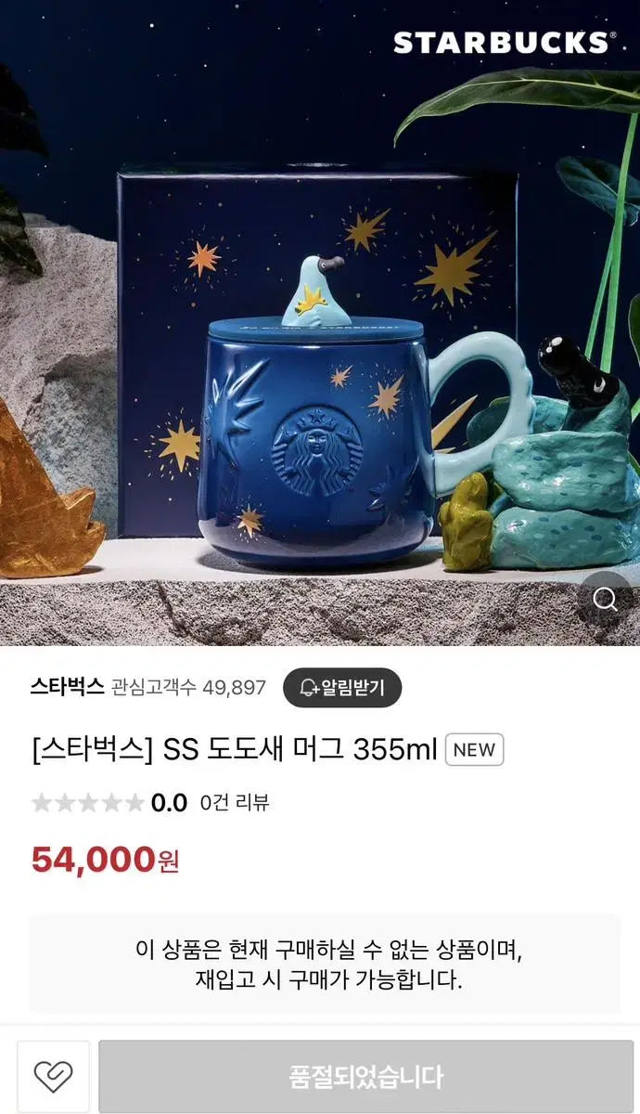Viewport: 640px width, 1114px height.
Task: Tap the NEW badge beside product title
Action: [475, 750]
